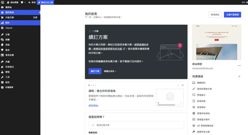
Task: Click the globe icon for 管理所有網域
Action: [194, 113]
